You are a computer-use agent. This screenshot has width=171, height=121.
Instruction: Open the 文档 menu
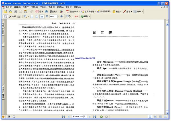pyautogui.click(x=34, y=7)
